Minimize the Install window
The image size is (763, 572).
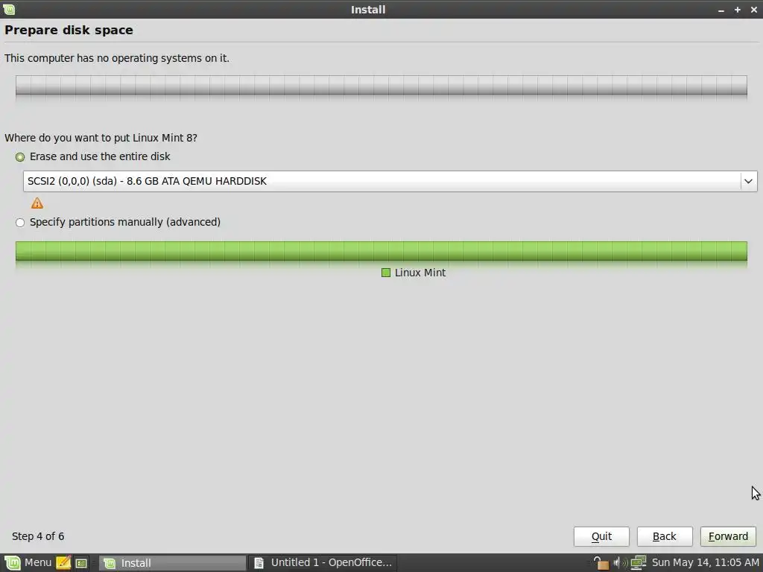pyautogui.click(x=721, y=10)
